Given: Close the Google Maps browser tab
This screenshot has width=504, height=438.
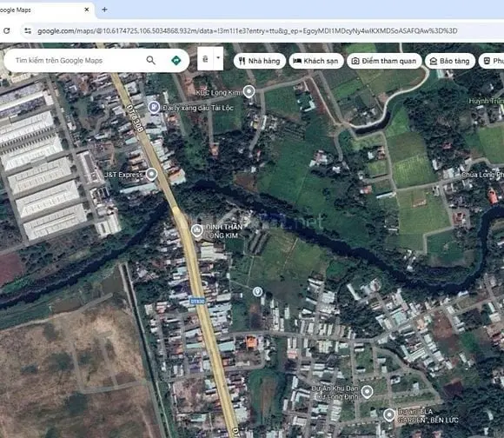Looking at the screenshot, I should 87,10.
